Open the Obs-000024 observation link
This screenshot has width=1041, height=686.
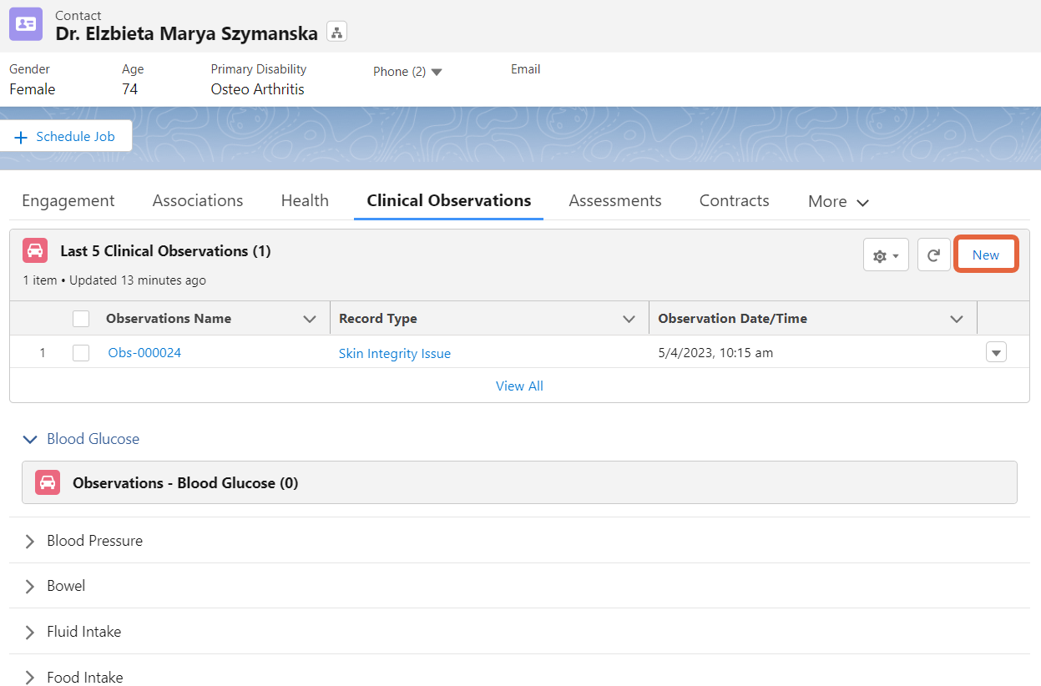click(x=144, y=353)
